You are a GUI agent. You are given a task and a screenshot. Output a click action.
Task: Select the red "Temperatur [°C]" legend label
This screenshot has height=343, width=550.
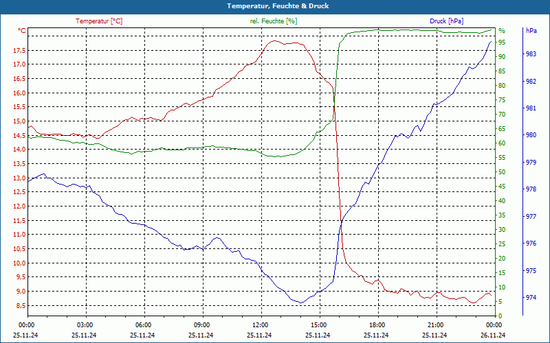99,21
